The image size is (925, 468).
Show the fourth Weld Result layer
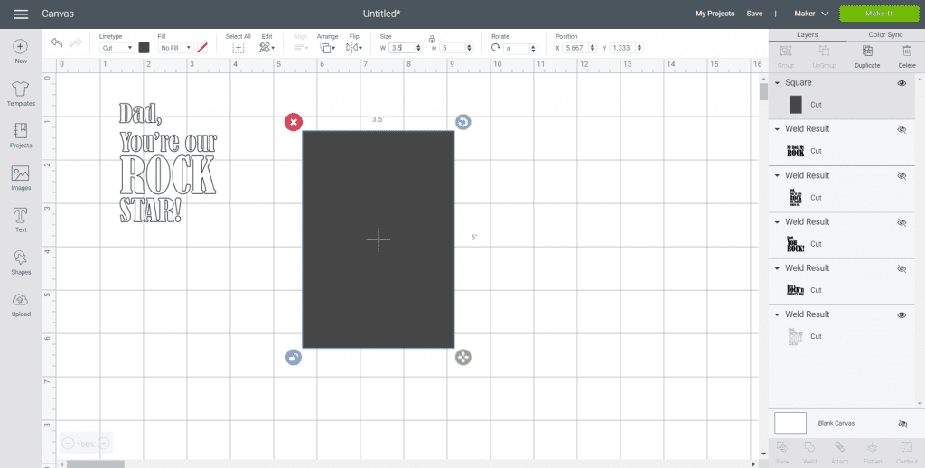click(x=902, y=268)
